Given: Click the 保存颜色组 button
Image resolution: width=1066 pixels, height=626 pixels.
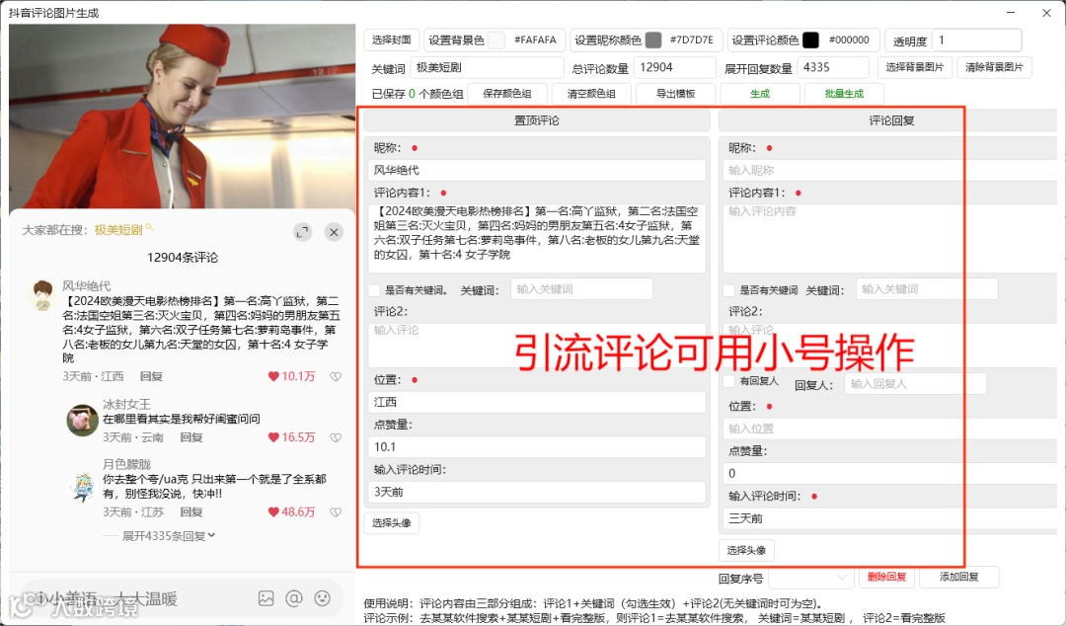Looking at the screenshot, I should [507, 93].
